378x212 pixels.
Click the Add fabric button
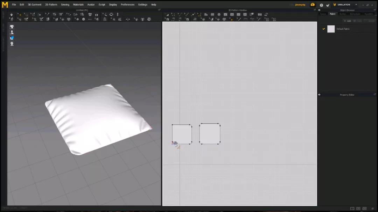(x=347, y=21)
